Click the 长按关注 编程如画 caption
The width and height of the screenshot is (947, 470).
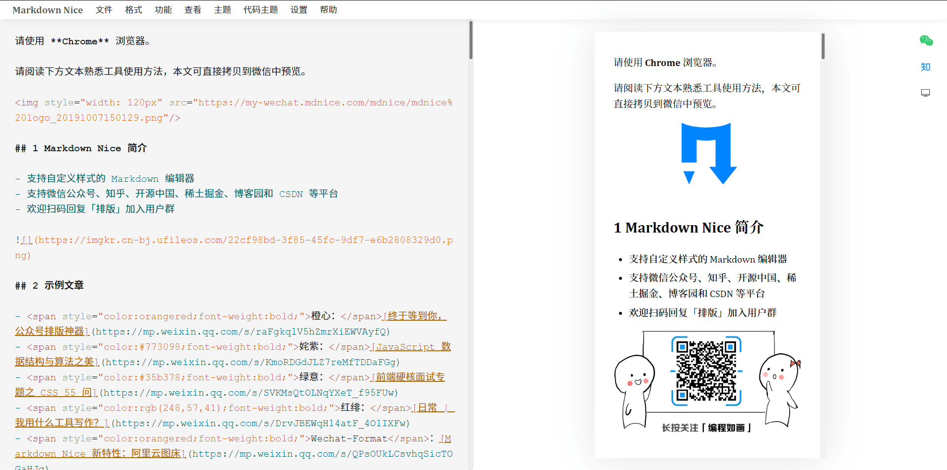click(706, 428)
